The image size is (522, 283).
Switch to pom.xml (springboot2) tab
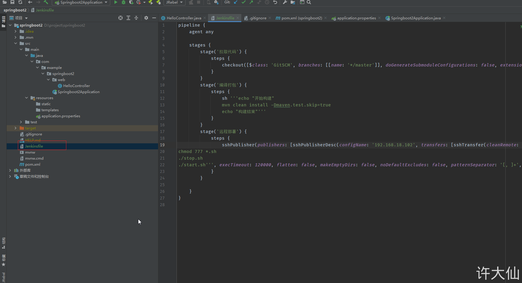pos(302,18)
